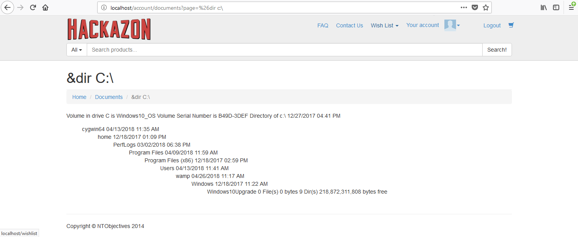
Task: Save page to Pocket icon
Action: coord(474,7)
